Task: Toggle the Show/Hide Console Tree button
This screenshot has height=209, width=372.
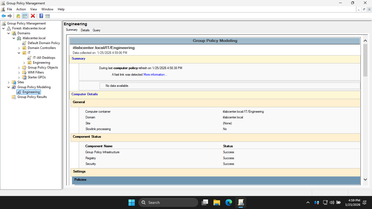Action: (25, 16)
